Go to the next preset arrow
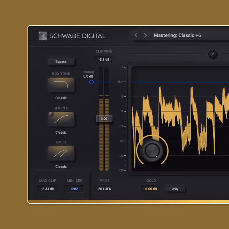 (x=145, y=35)
